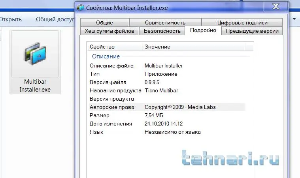300x178 pixels.
Task: Click the Описание group heading
Action: [x=106, y=56]
